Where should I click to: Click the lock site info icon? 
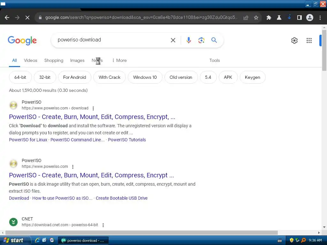(40, 18)
